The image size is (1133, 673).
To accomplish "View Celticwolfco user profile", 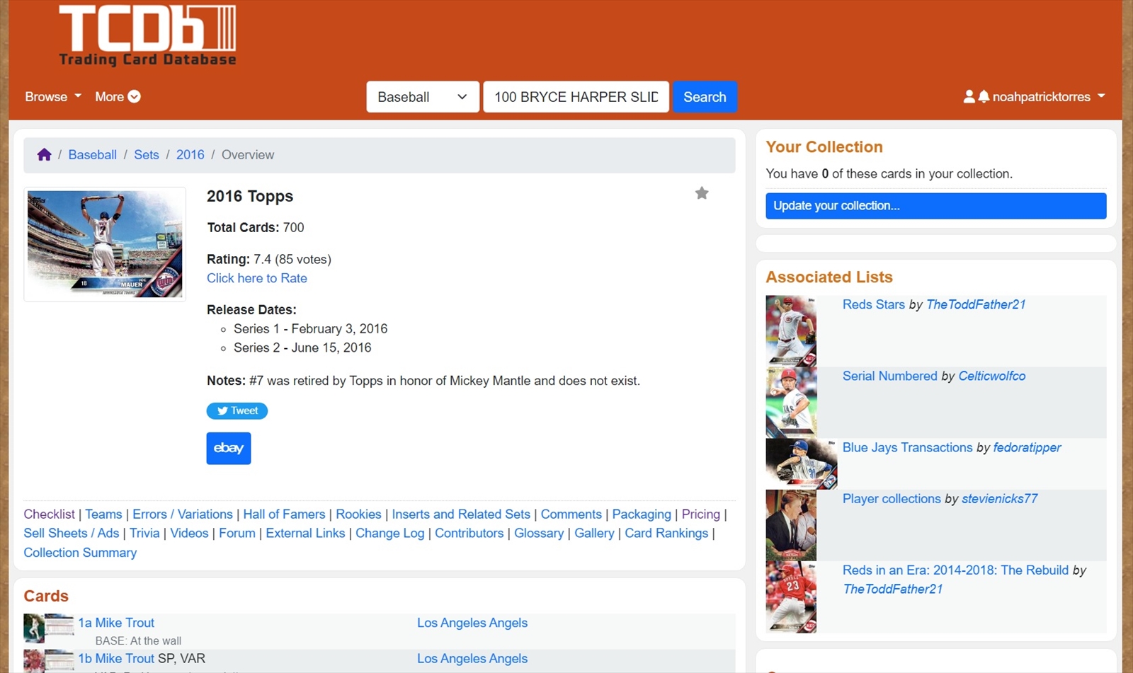I will (992, 376).
